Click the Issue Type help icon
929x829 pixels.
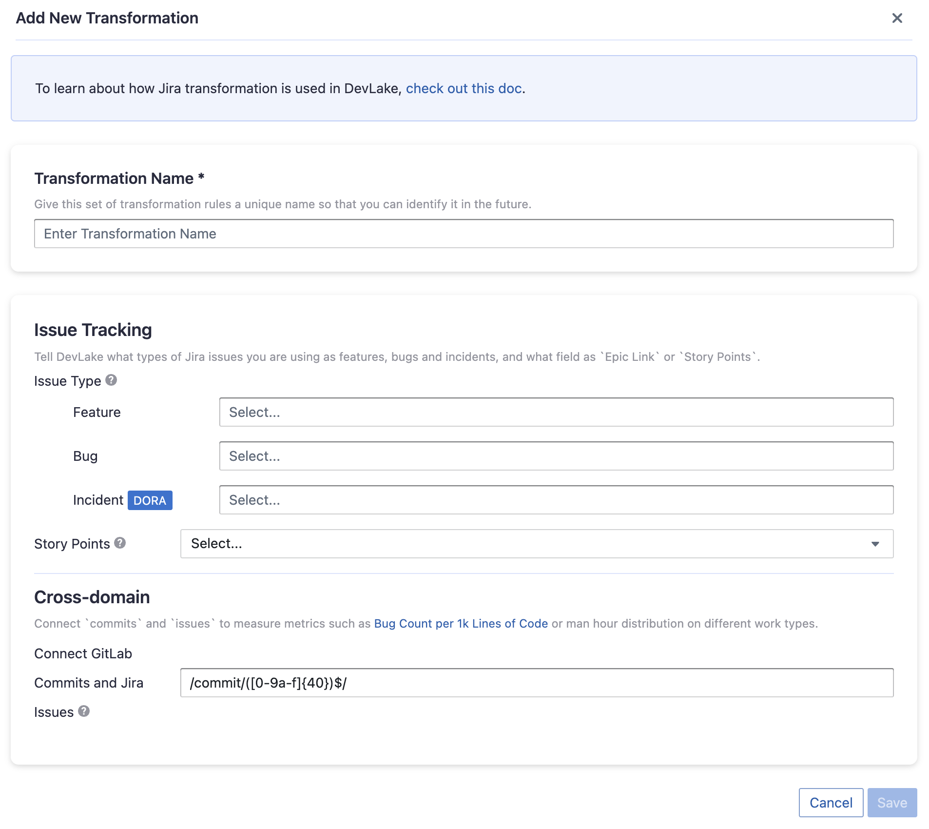(x=111, y=380)
